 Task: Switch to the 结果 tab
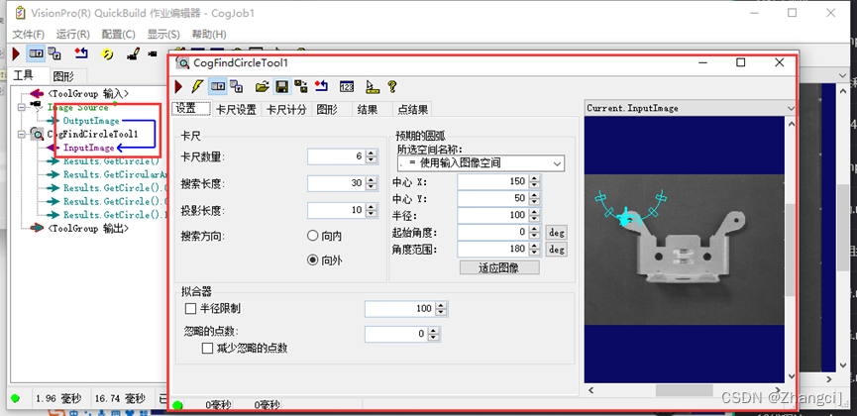tap(368, 109)
